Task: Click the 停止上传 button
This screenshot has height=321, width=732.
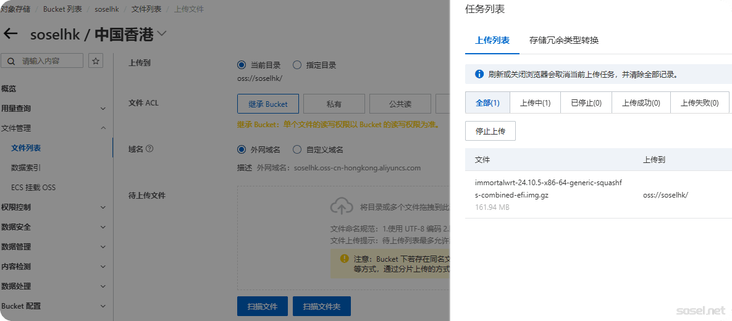Action: pos(490,131)
